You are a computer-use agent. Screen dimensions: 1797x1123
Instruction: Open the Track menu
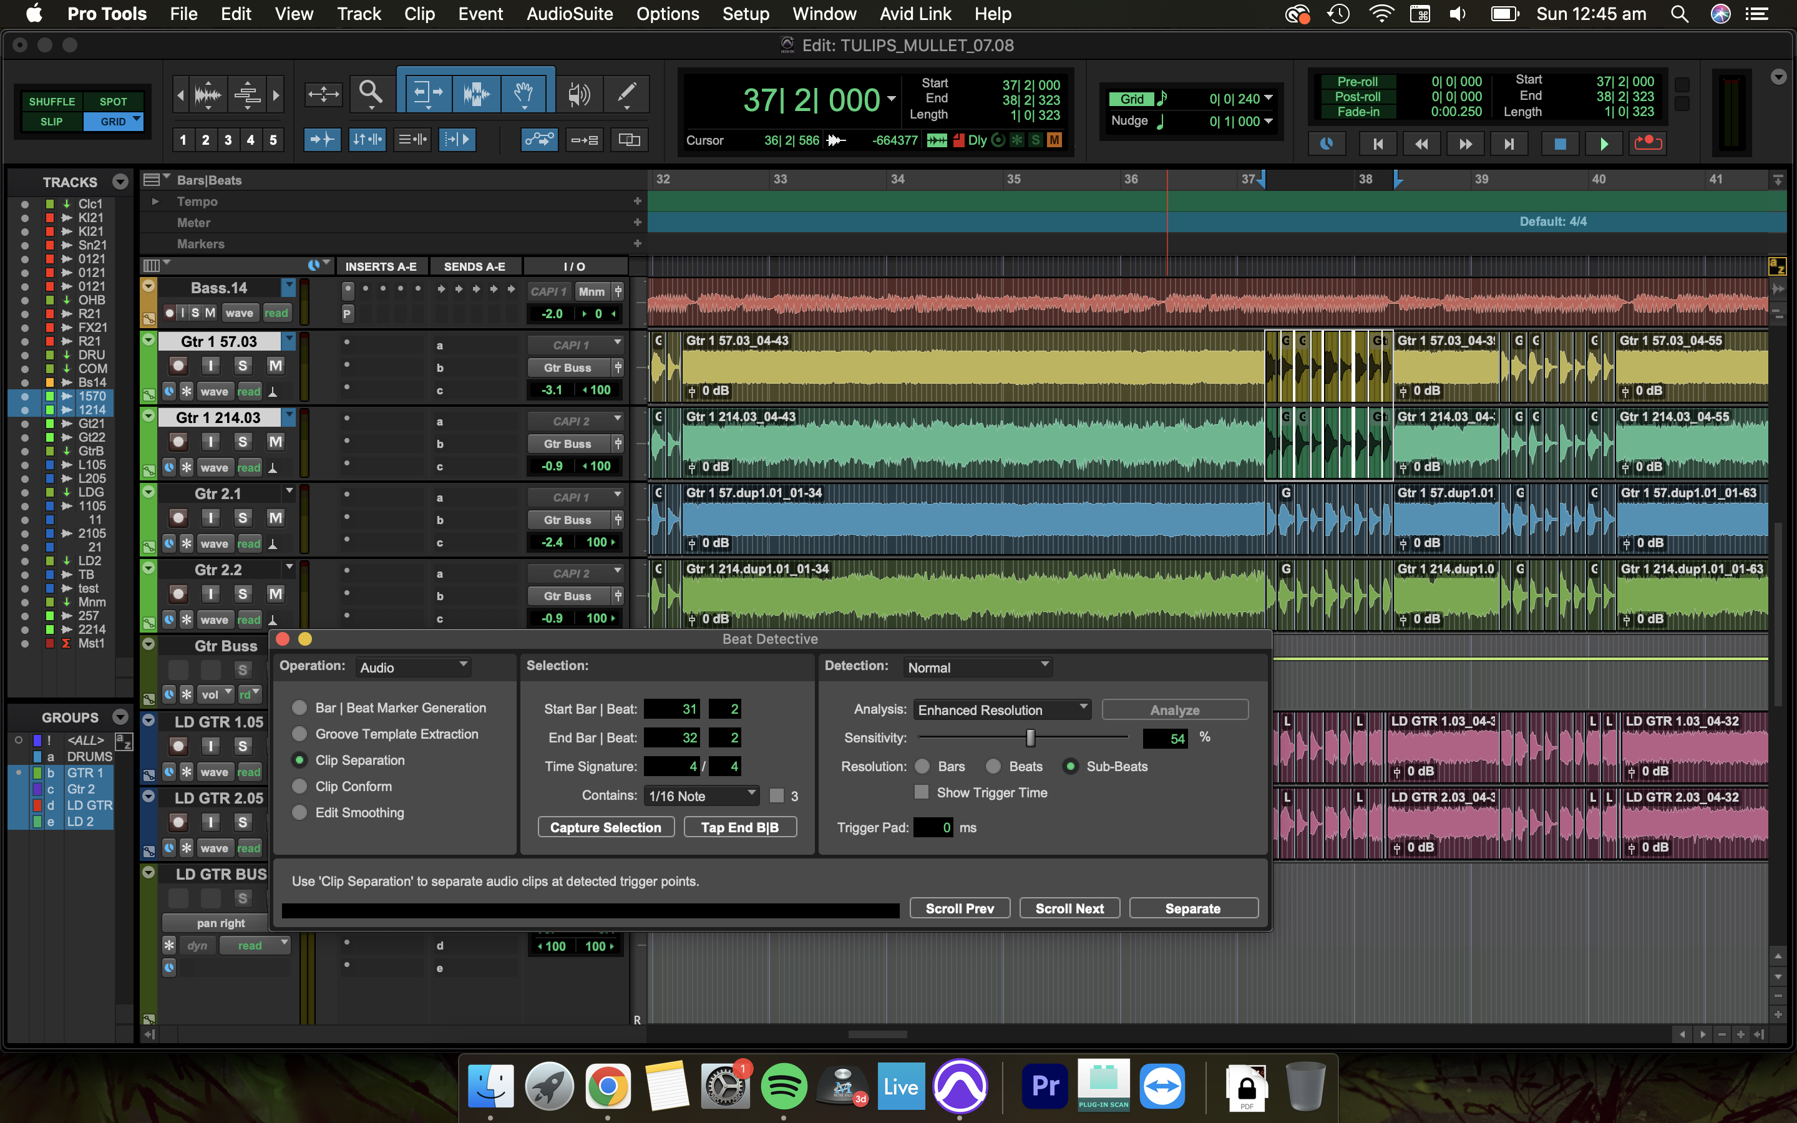pos(359,14)
